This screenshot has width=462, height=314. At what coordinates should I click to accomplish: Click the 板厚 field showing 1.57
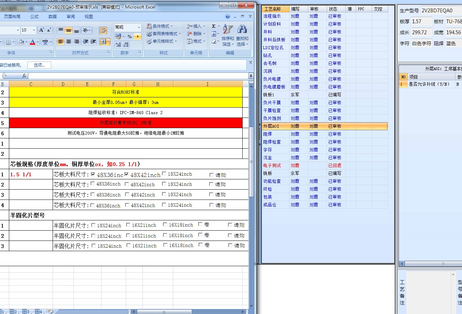tap(421, 22)
